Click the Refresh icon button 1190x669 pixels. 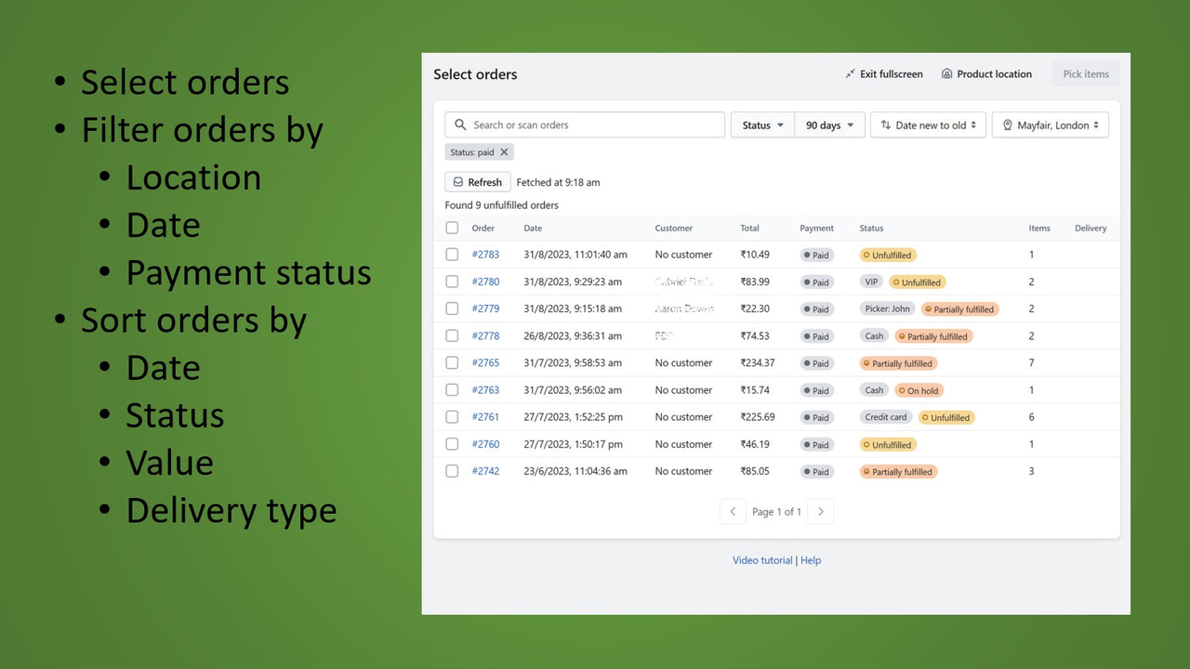[459, 181]
